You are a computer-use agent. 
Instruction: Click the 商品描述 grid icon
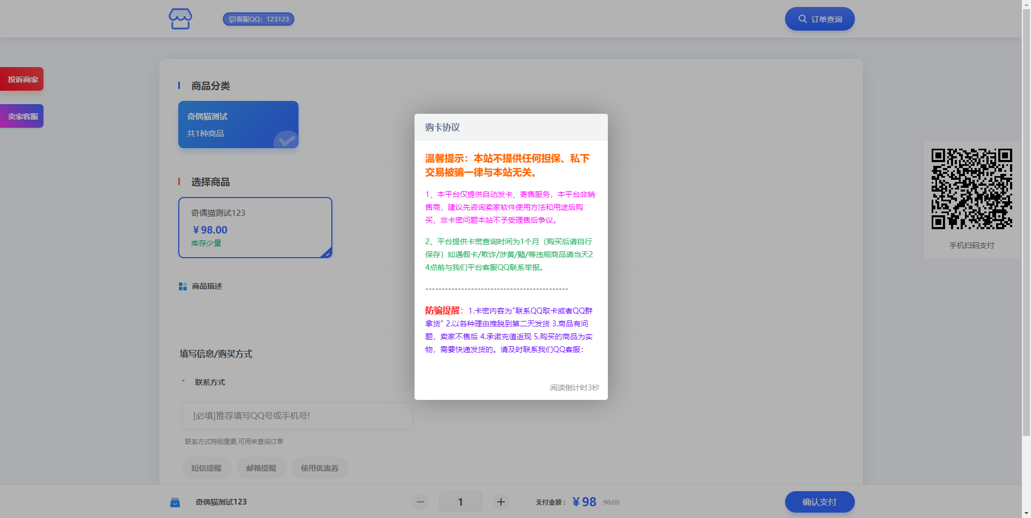(183, 287)
